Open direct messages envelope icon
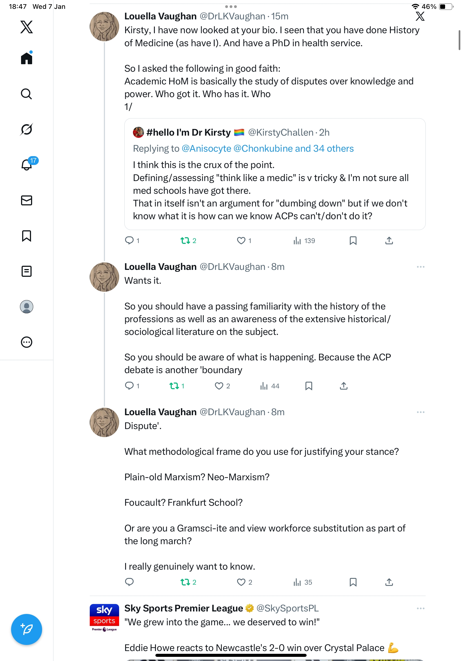The height and width of the screenshot is (661, 462). coord(27,200)
